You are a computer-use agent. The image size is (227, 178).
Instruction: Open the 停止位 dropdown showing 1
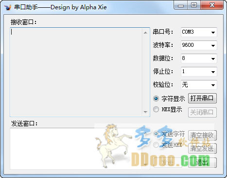(x=199, y=72)
